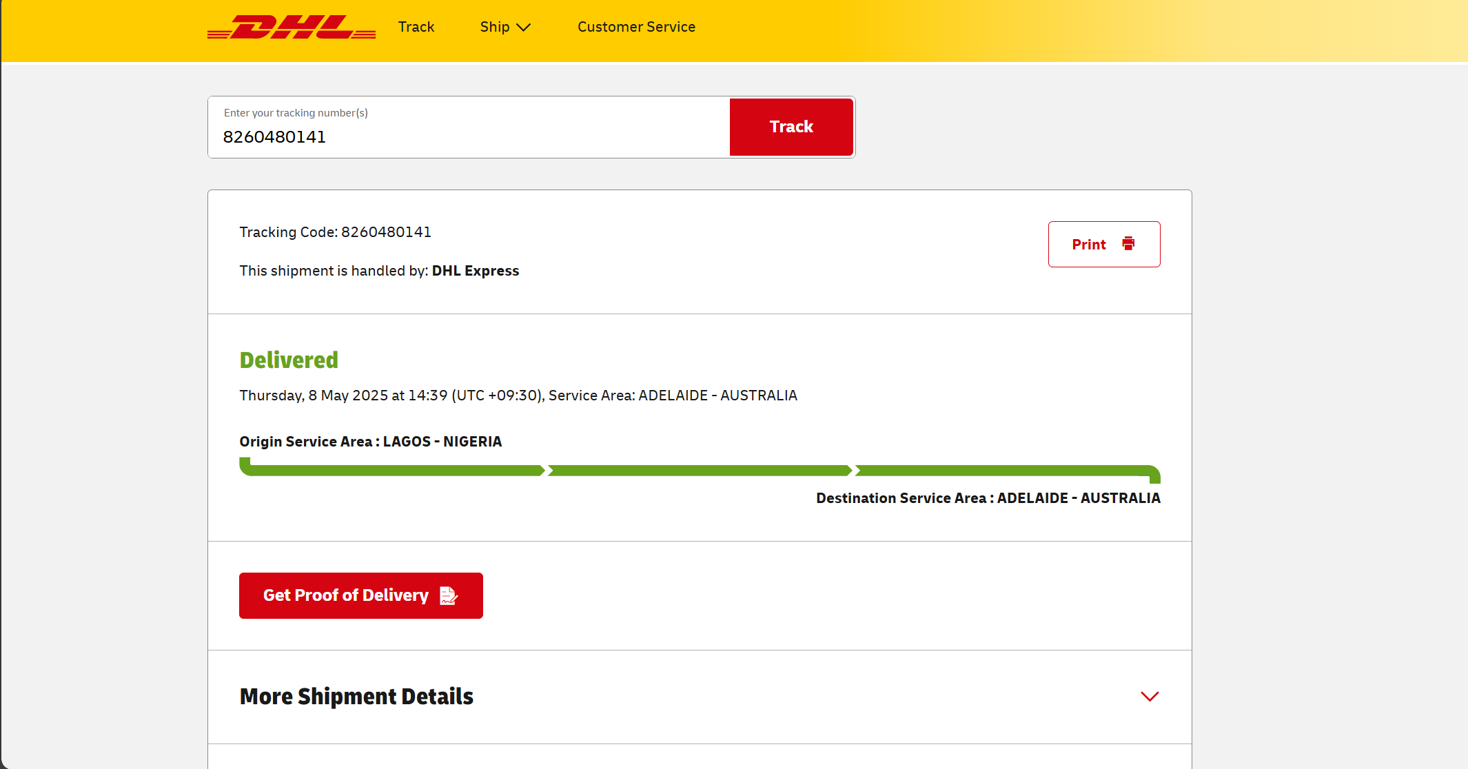Click the red Track button

pos(791,127)
